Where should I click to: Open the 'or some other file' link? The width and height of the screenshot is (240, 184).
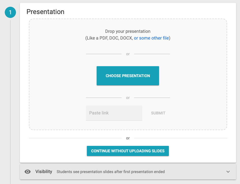pyautogui.click(x=152, y=38)
